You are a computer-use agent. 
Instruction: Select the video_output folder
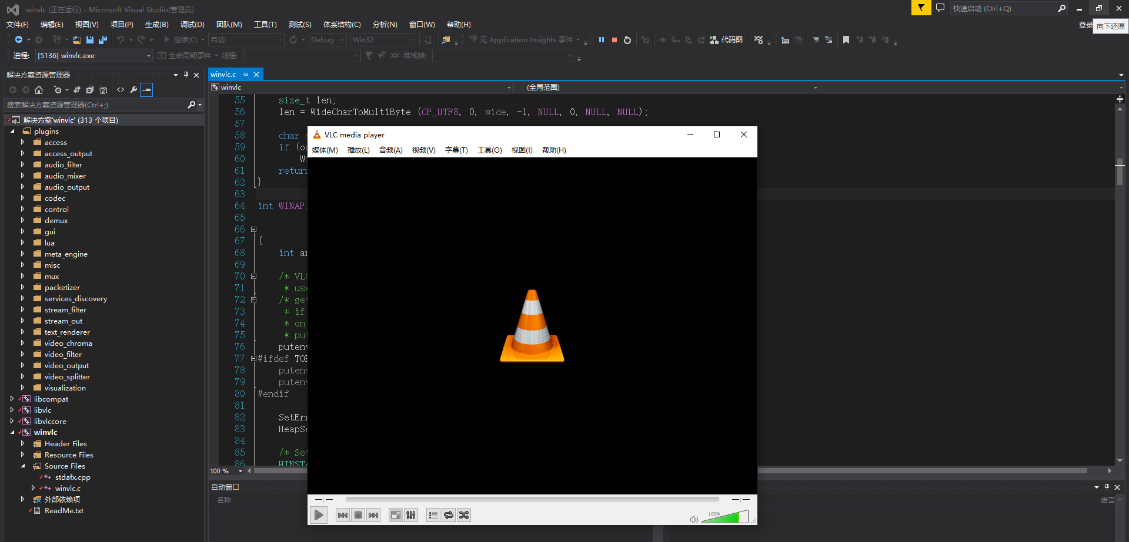66,366
